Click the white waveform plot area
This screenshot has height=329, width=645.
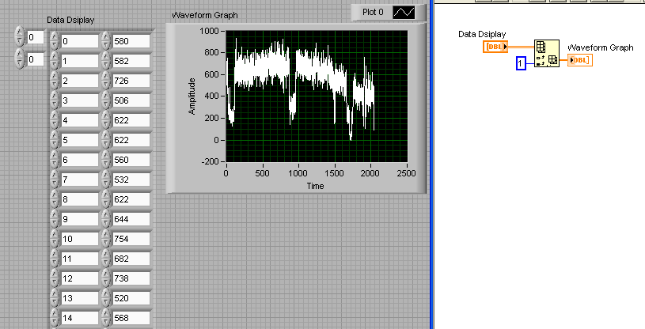(317, 96)
